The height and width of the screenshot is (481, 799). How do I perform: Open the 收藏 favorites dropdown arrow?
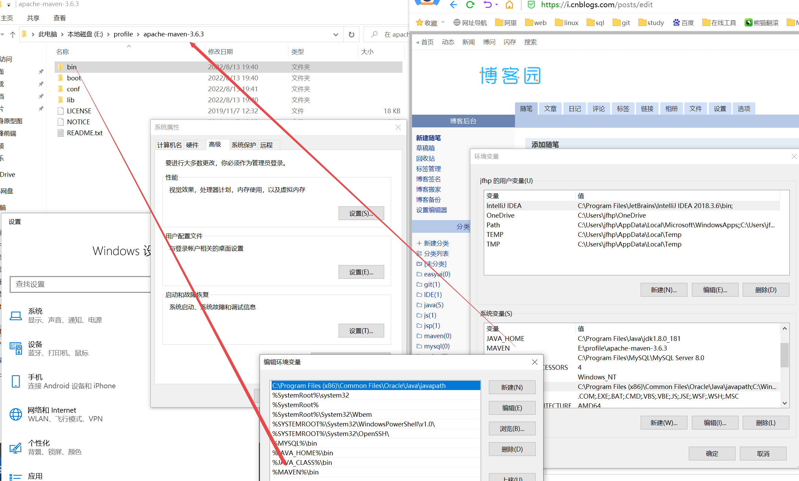(x=443, y=22)
